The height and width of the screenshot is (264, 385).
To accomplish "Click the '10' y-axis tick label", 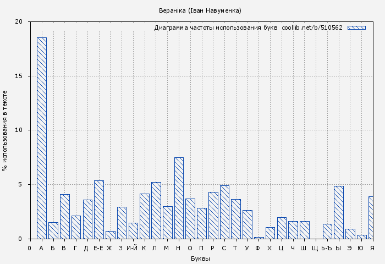I will click(x=19, y=130).
